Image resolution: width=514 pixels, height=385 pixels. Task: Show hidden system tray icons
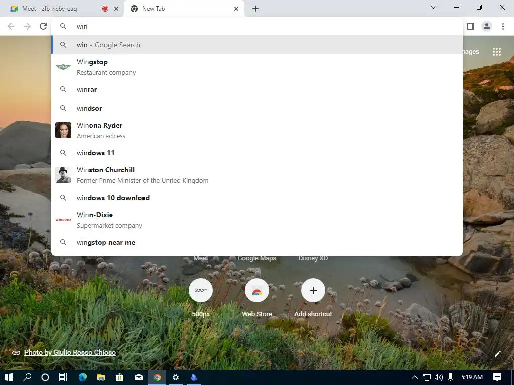pyautogui.click(x=414, y=377)
